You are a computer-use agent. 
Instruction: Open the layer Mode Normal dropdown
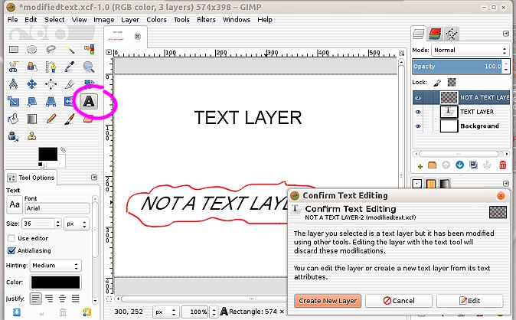470,50
